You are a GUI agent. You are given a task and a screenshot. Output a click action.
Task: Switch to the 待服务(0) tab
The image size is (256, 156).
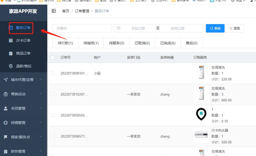click(x=117, y=43)
